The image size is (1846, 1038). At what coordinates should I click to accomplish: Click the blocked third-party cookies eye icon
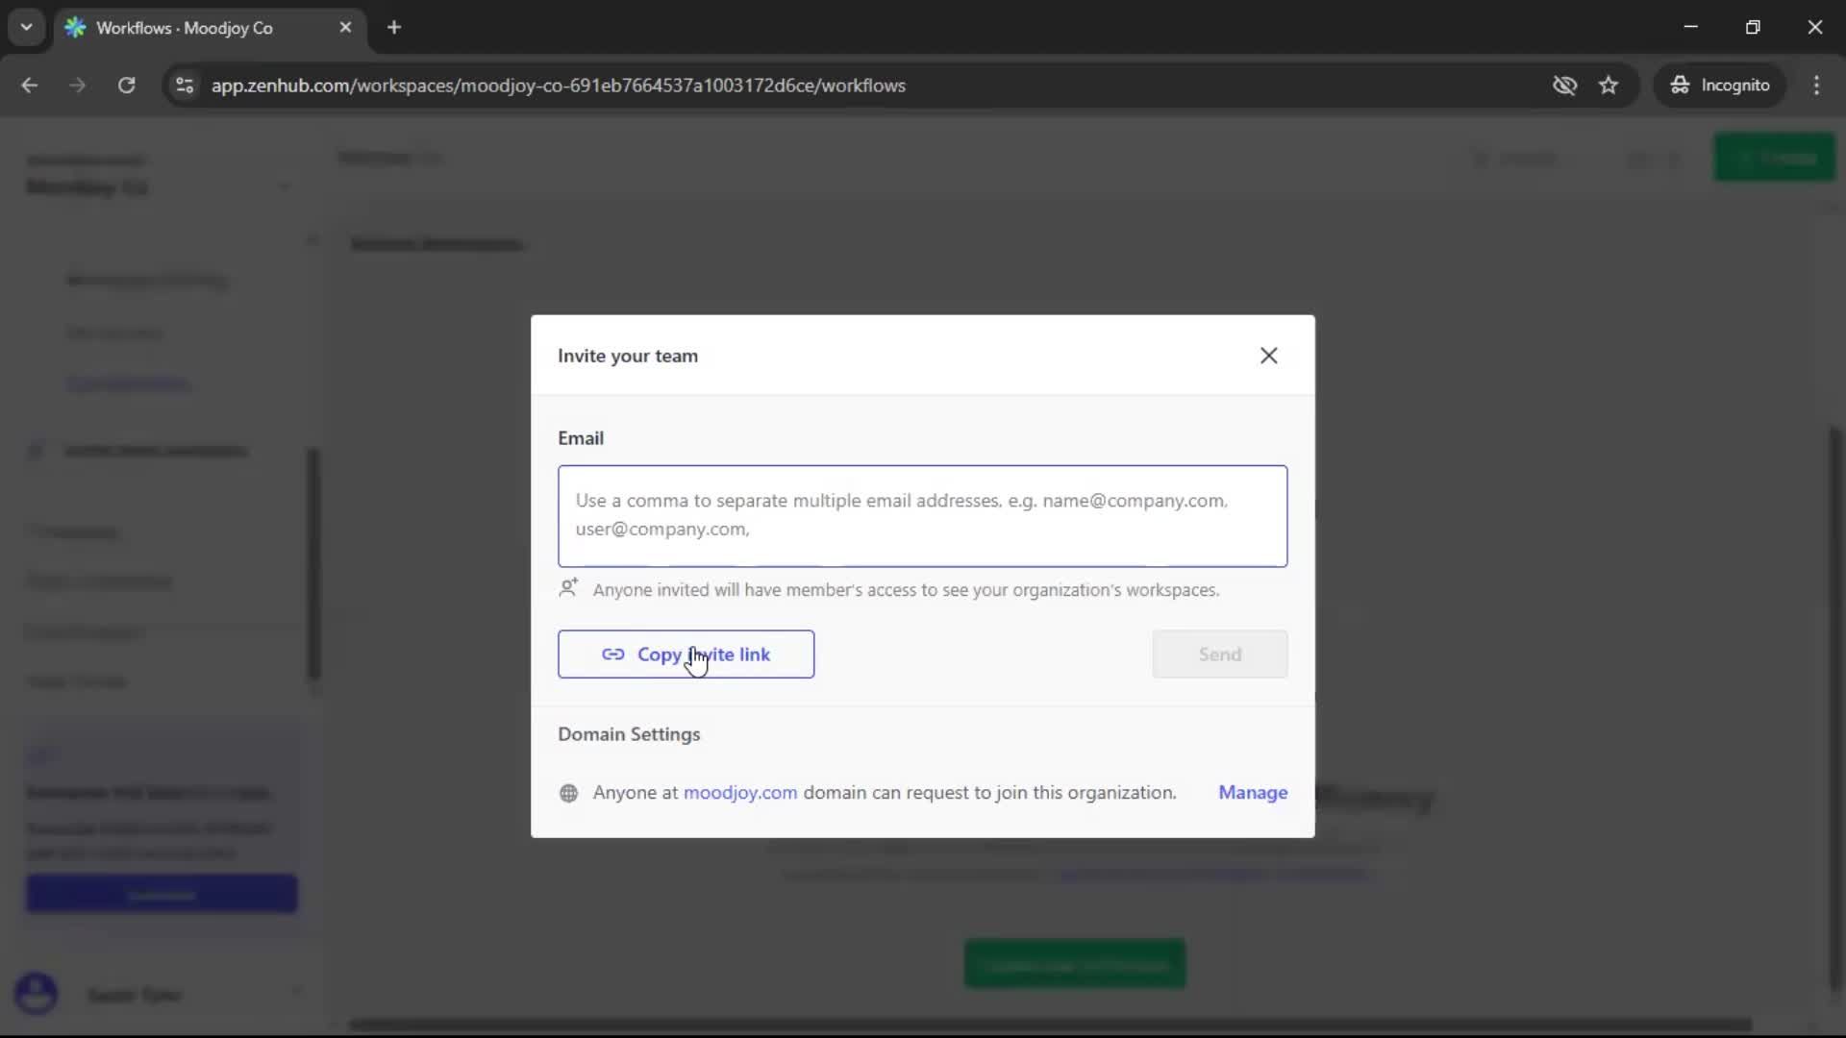pyautogui.click(x=1565, y=86)
